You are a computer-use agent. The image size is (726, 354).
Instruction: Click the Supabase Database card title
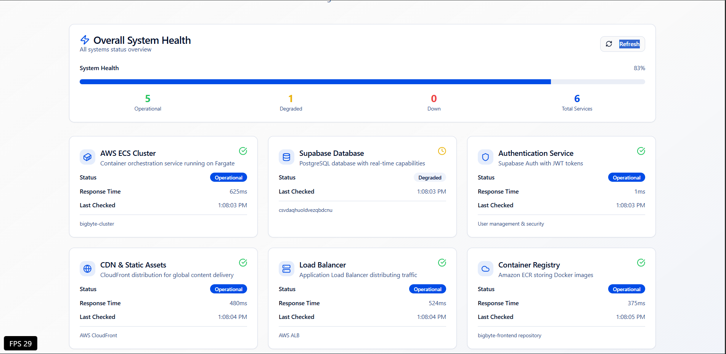(331, 153)
